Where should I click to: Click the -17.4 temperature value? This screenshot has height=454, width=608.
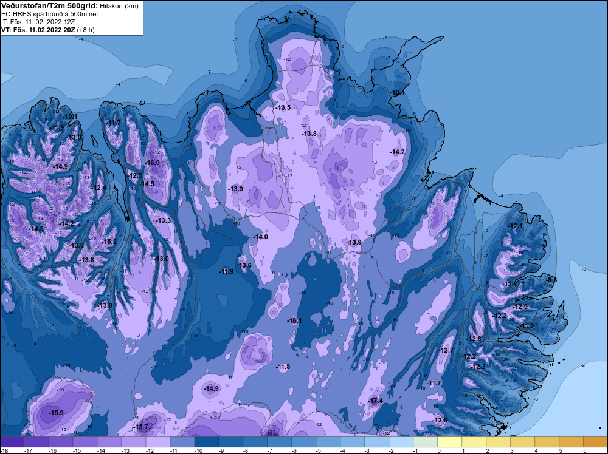click(x=375, y=401)
